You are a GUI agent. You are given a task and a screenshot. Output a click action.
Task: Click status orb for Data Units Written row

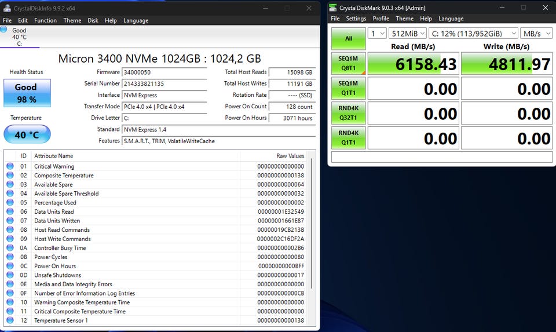point(10,220)
